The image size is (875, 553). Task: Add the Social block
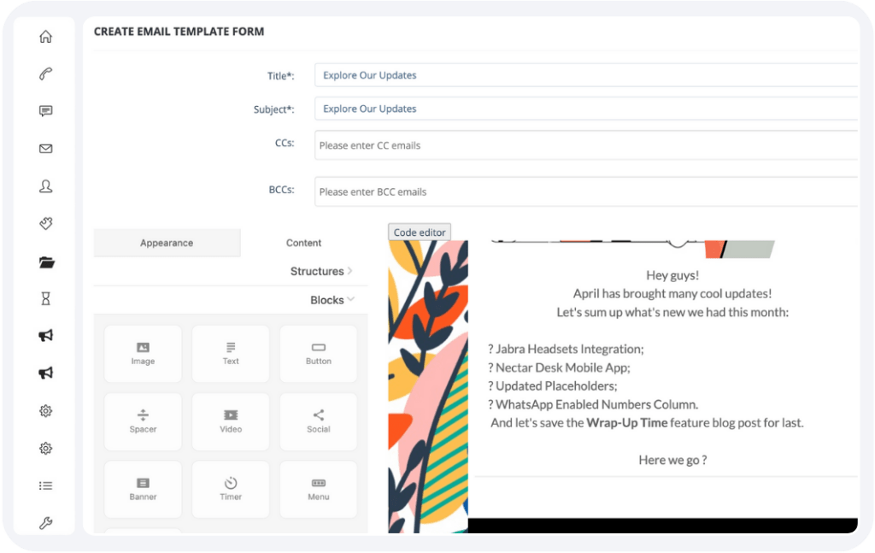click(318, 421)
